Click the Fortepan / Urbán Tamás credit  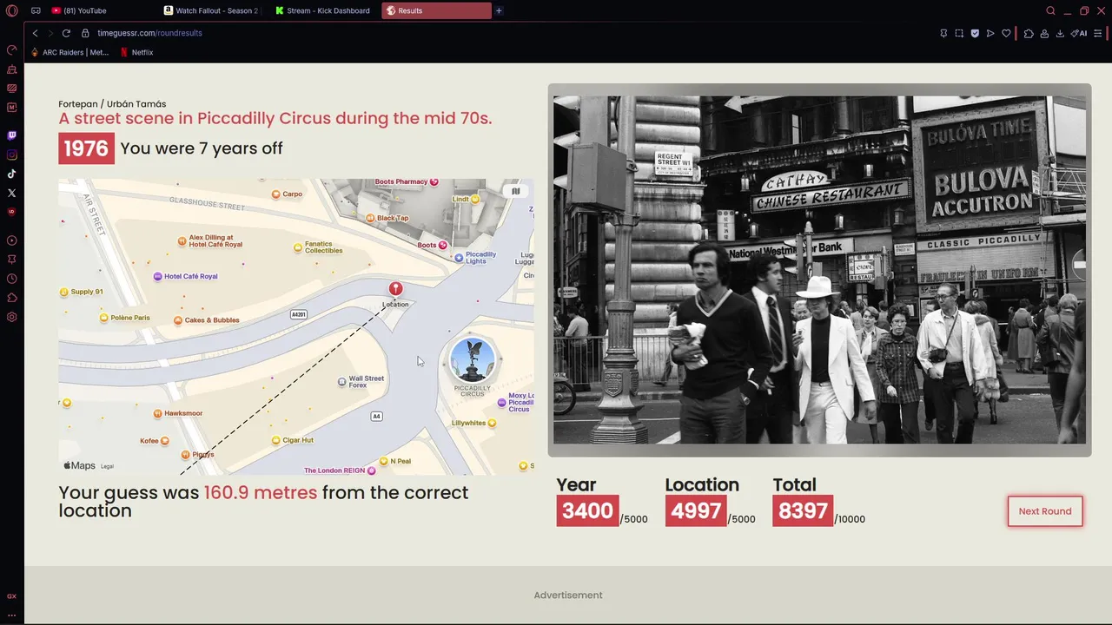point(112,104)
